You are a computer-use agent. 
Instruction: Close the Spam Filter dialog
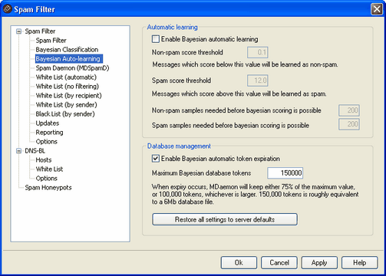[377, 9]
